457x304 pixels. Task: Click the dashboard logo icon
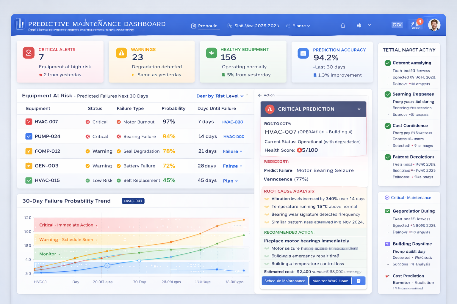[x=20, y=24]
